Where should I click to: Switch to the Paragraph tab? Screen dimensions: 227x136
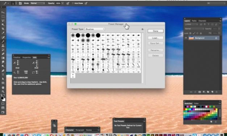80,130
